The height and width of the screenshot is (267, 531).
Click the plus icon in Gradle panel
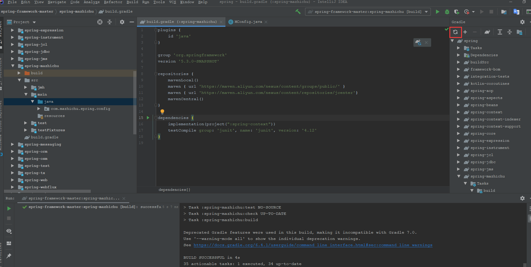(x=465, y=32)
